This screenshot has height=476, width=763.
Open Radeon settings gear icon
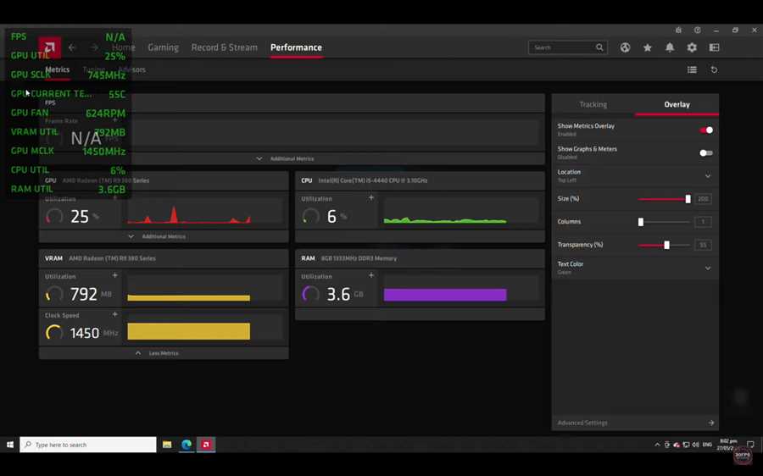(x=692, y=47)
